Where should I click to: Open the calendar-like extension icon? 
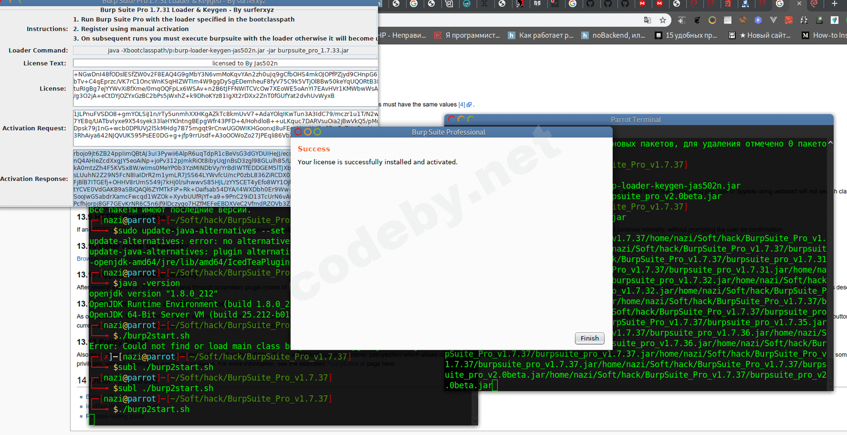[x=728, y=20]
